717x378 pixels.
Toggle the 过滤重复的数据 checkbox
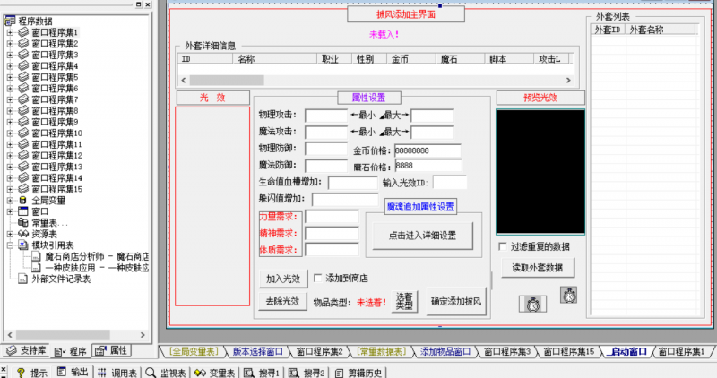click(x=503, y=247)
